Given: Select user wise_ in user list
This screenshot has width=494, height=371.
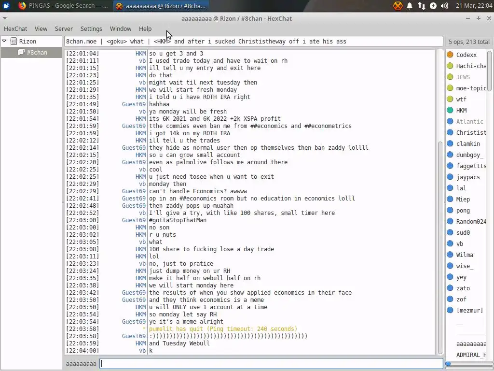Looking at the screenshot, I should coord(465,266).
